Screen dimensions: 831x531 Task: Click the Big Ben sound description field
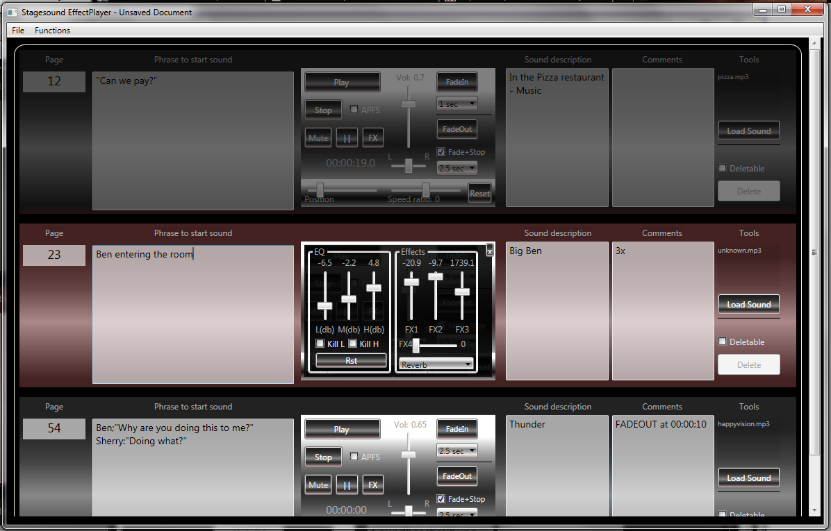tap(557, 311)
